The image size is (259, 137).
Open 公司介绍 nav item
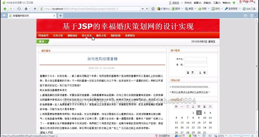pos(58,35)
